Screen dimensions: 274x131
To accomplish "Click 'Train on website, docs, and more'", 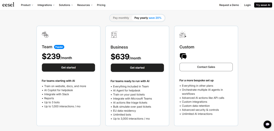I will point(65,86).
